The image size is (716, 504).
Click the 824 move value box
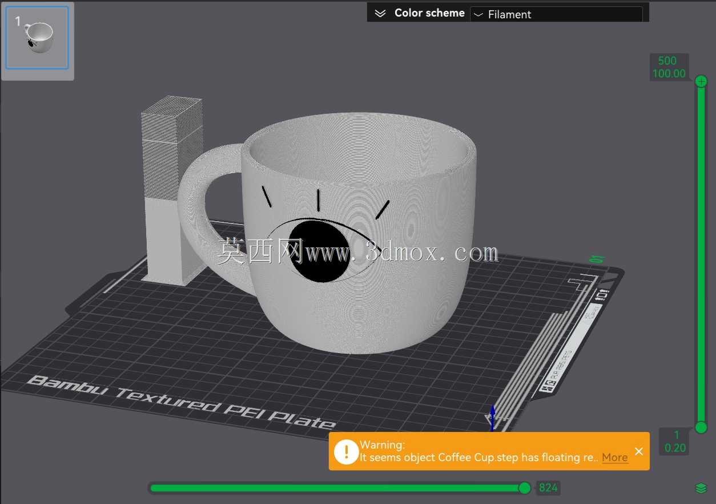[548, 488]
